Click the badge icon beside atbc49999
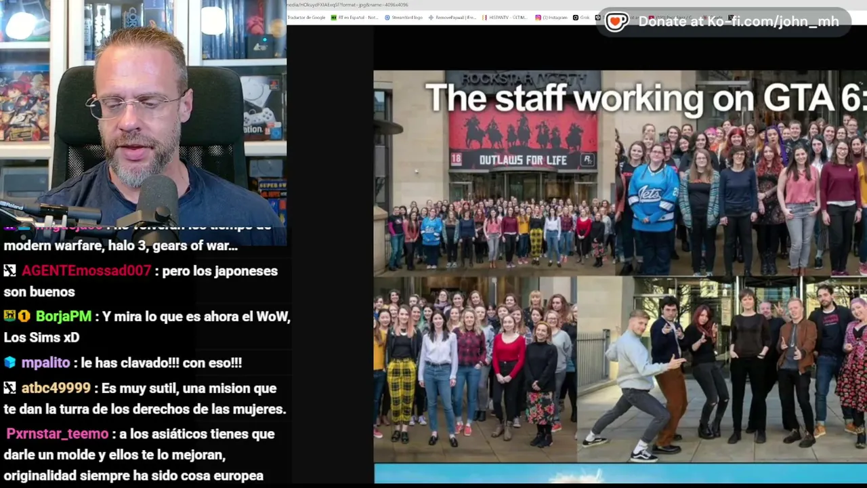The width and height of the screenshot is (867, 488). pyautogui.click(x=9, y=388)
